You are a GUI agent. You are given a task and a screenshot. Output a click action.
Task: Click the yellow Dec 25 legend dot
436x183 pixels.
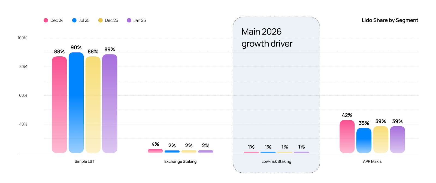(101, 20)
